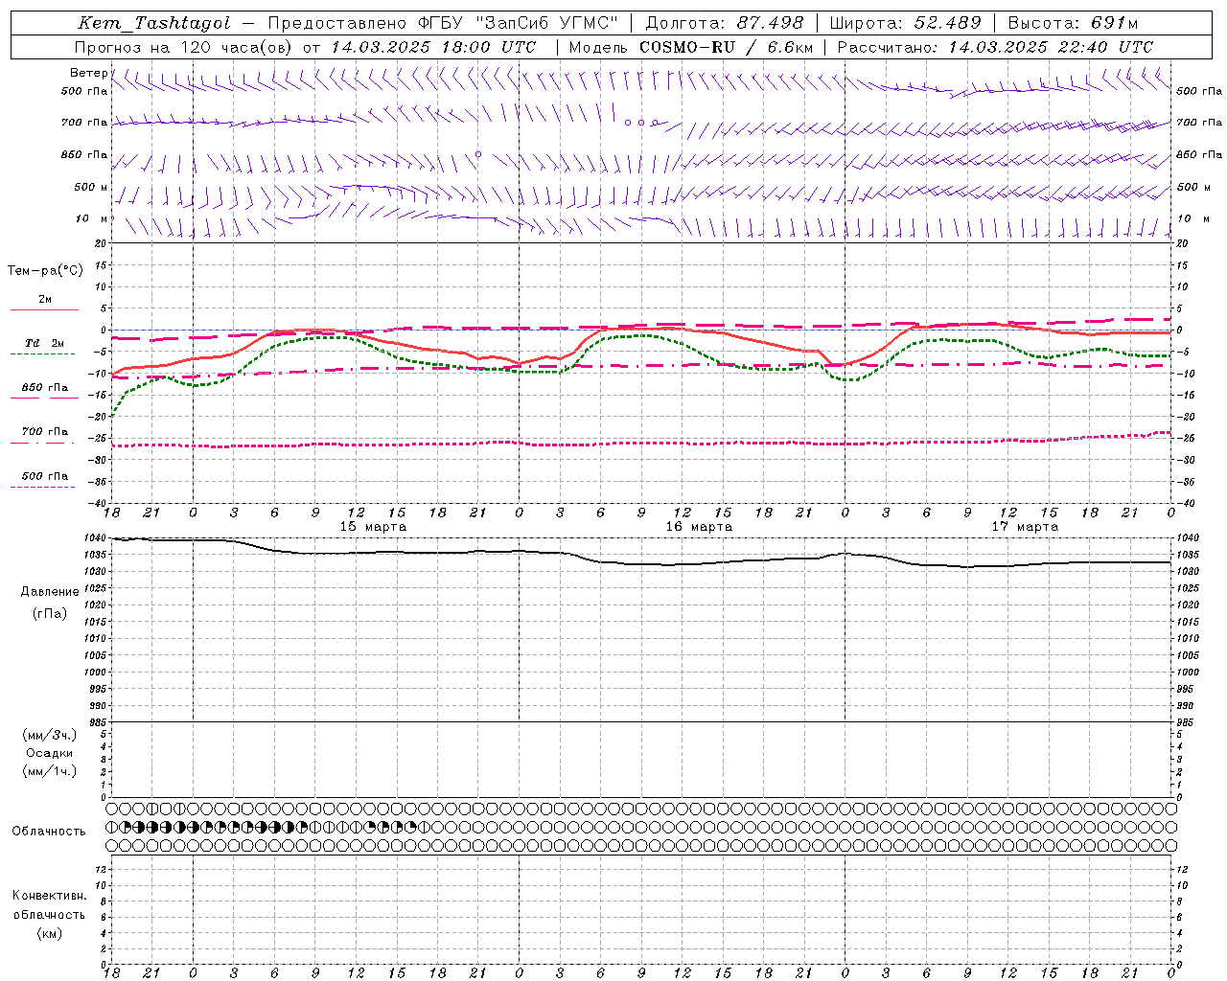Click the 500 гПа entry in temperature legend
Screen dimensions: 1227x981
[x=44, y=475]
